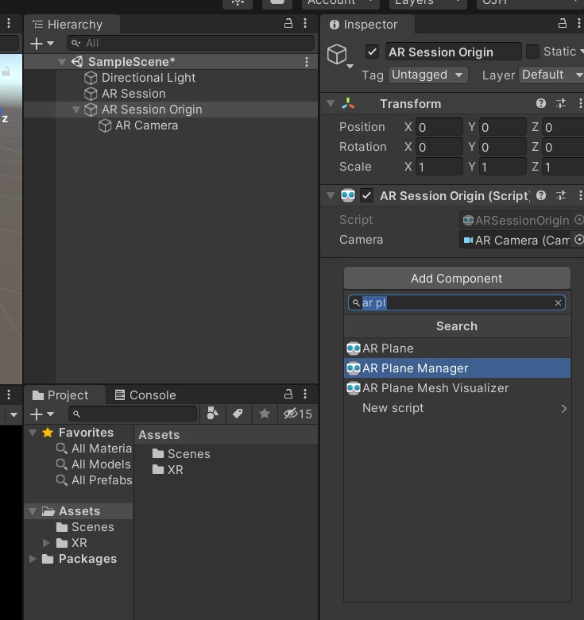Viewport: 584px width, 620px height.
Task: Collapse AR Session Origin children
Action: click(x=76, y=110)
